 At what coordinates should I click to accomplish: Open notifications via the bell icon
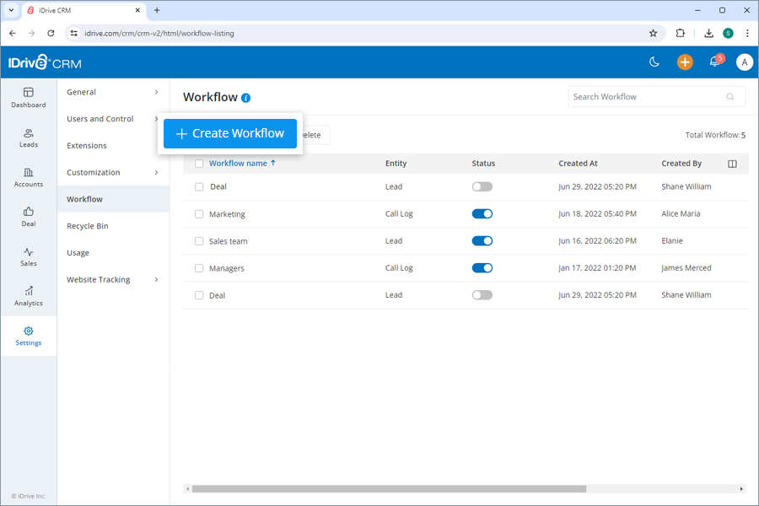(x=713, y=62)
